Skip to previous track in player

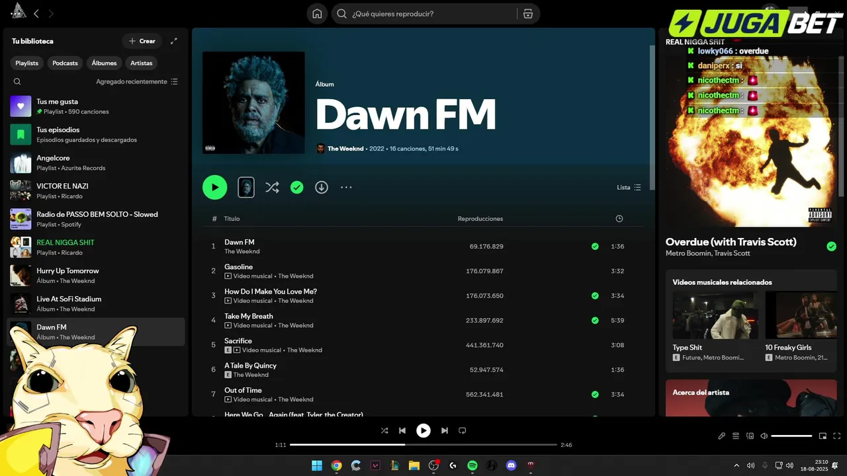tap(402, 430)
